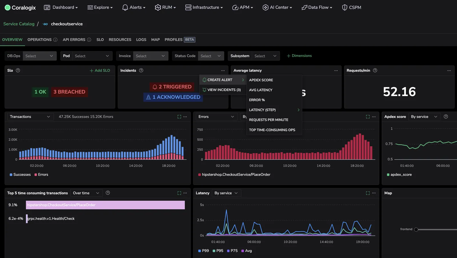457x258 pixels.
Task: Click the Incidents help icon
Action: 141,70
